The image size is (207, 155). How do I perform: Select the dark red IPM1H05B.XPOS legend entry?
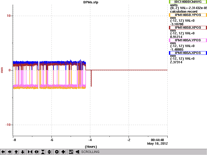[x=188, y=28]
